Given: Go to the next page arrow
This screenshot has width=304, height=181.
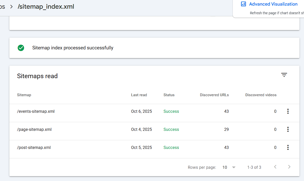Looking at the screenshot, I should (289, 167).
